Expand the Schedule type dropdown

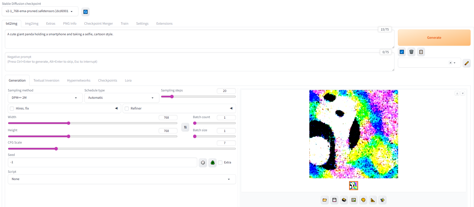click(x=121, y=98)
